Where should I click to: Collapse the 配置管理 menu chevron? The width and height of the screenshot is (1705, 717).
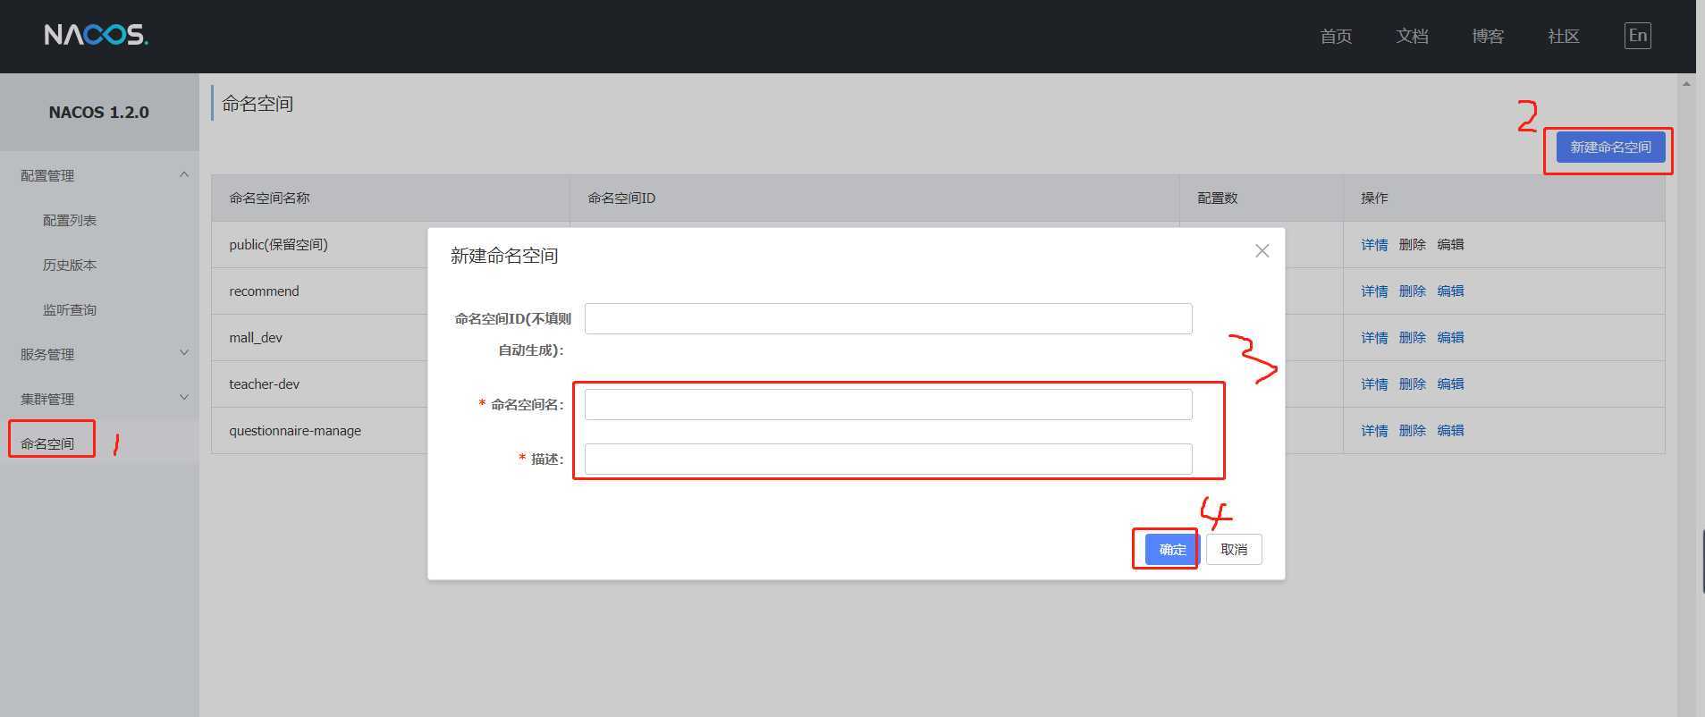click(x=184, y=174)
